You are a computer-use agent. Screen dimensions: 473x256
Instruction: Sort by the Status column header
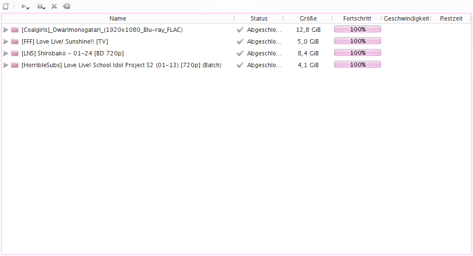(259, 19)
